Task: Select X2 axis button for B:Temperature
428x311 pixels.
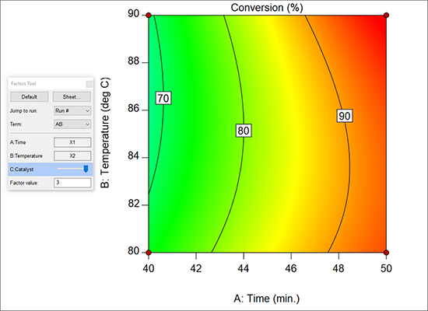Action: tap(72, 155)
